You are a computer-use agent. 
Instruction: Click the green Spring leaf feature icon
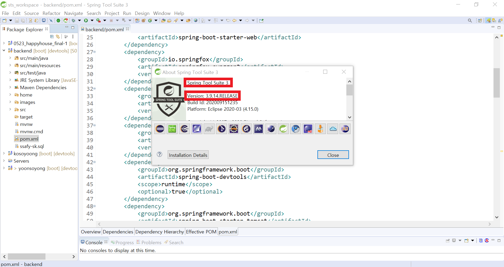pos(283,129)
